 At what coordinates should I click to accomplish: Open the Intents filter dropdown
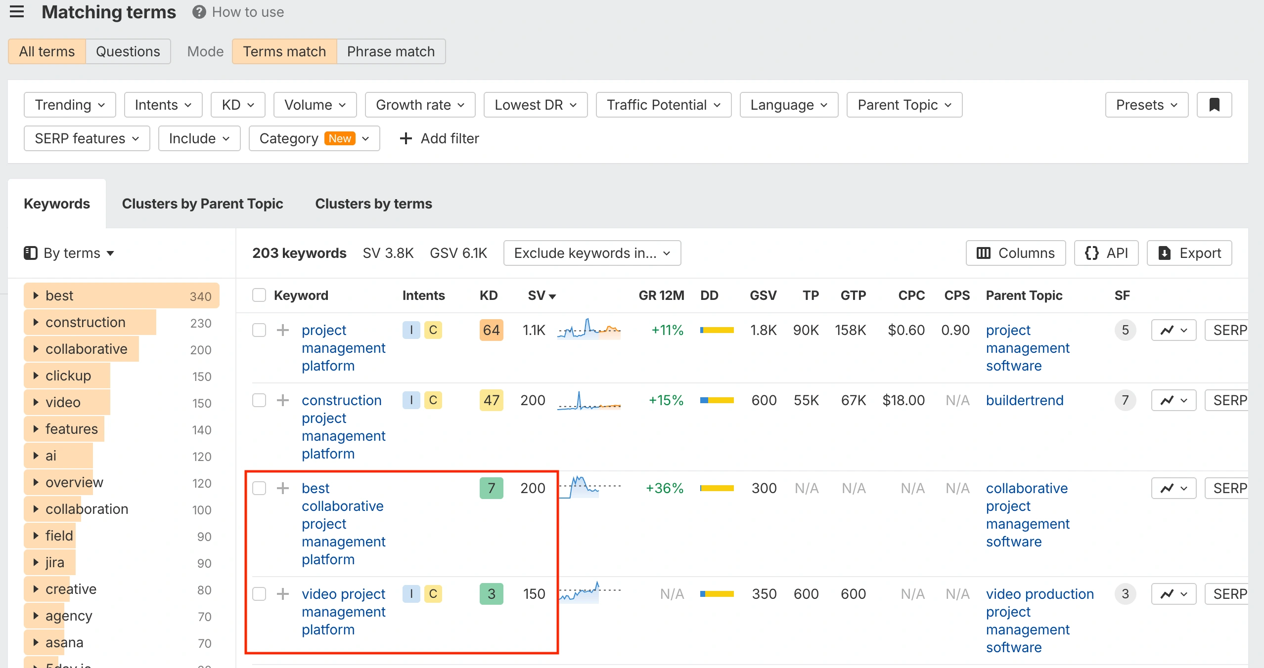pos(163,105)
